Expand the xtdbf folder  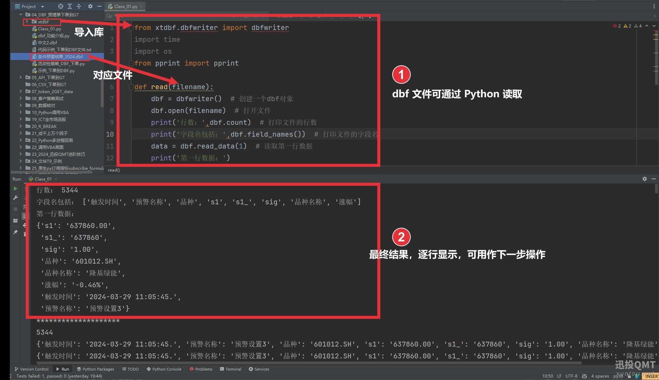click(x=27, y=22)
